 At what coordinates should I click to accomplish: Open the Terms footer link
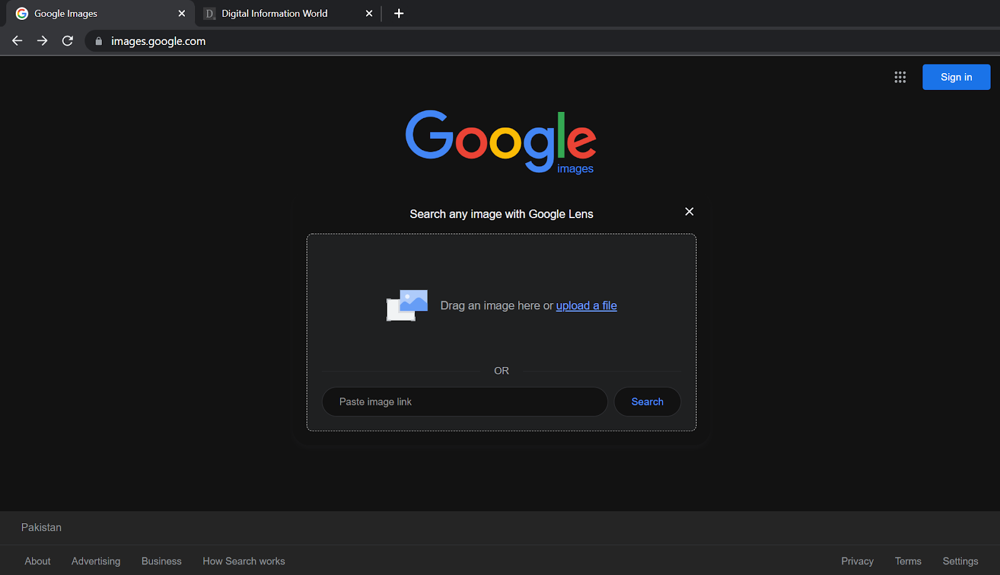[908, 561]
